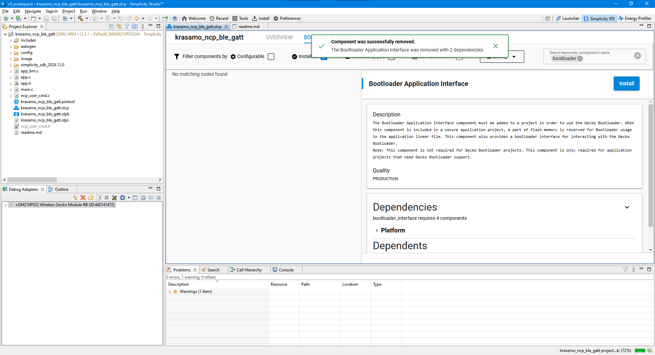Click Open Perspective icon

pos(548,18)
